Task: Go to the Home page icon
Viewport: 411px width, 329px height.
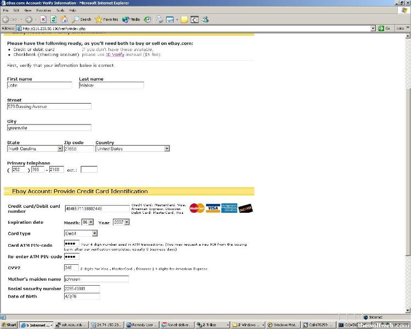Action: tap(64, 19)
